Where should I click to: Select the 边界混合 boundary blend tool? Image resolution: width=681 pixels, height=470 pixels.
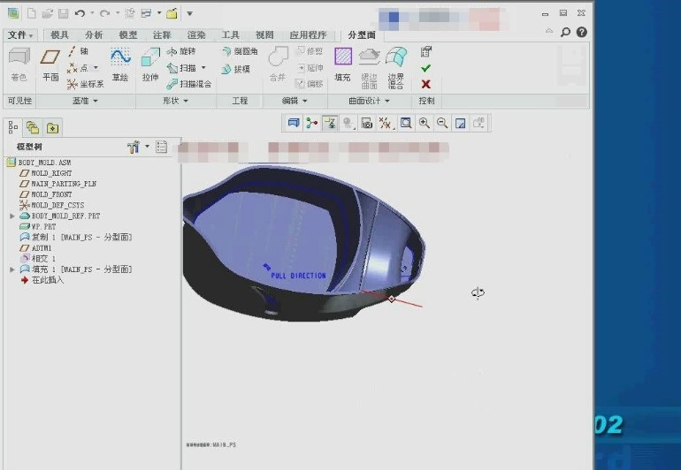coord(396,69)
